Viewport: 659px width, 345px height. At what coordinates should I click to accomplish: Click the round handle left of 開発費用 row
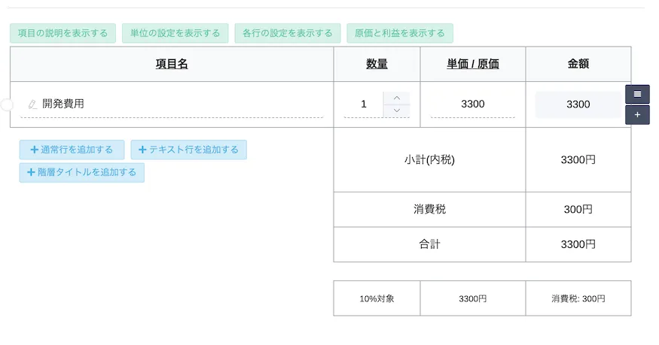[7, 104]
